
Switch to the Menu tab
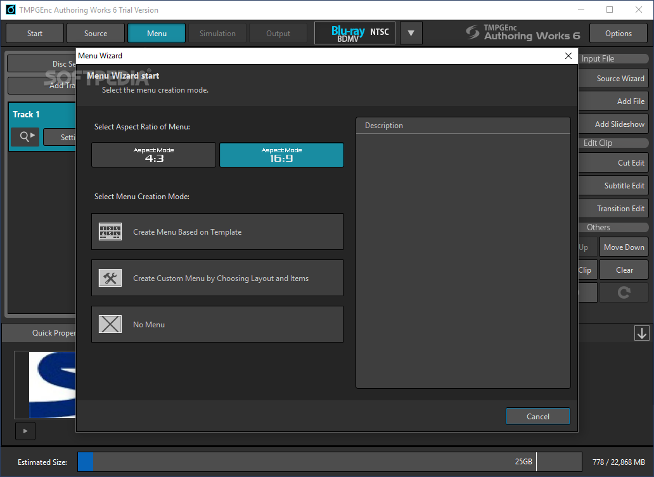[x=157, y=34]
